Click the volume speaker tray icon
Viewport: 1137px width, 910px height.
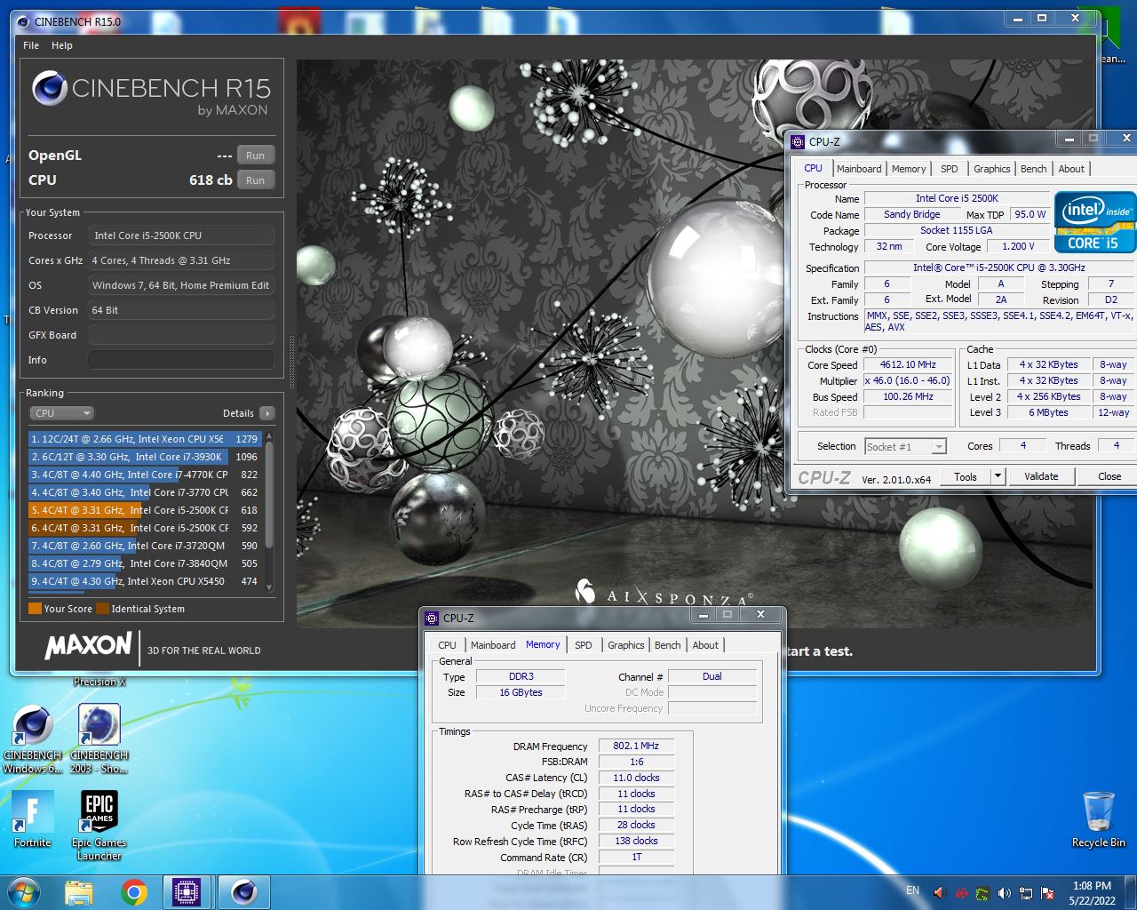pyautogui.click(x=1005, y=893)
